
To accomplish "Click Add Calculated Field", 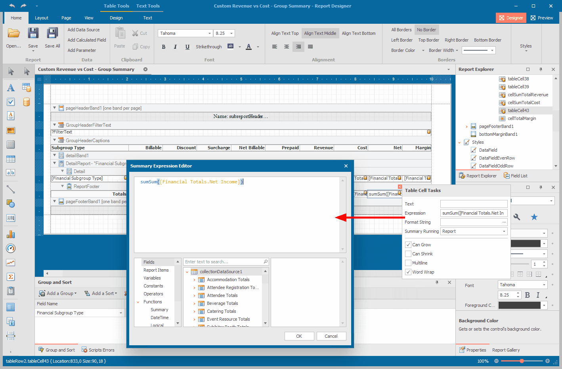I will [87, 40].
